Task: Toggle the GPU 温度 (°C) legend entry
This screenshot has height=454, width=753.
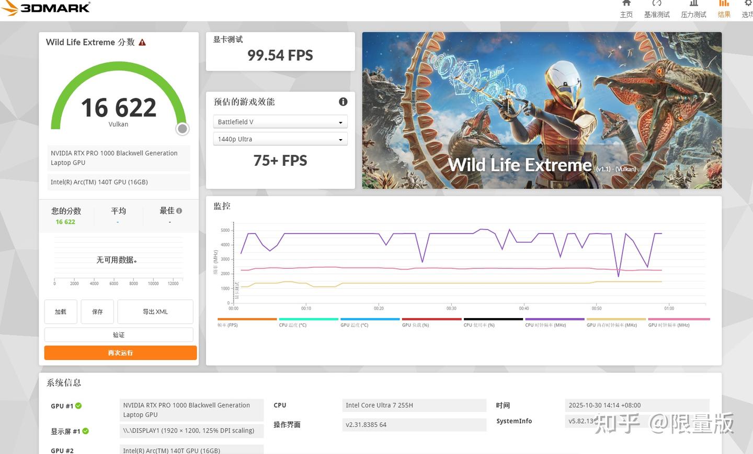Action: click(x=370, y=322)
